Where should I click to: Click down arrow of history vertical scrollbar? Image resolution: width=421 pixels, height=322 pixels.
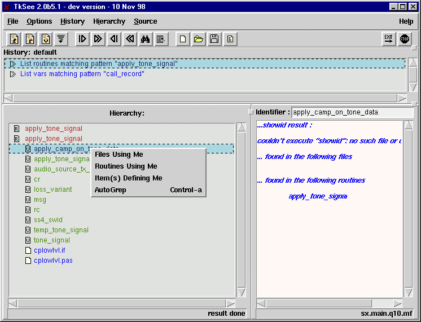(413, 87)
